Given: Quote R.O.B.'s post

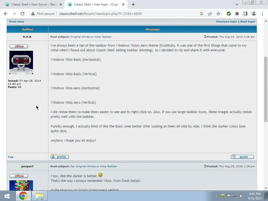Looking at the screenshot, I should click(242, 157).
